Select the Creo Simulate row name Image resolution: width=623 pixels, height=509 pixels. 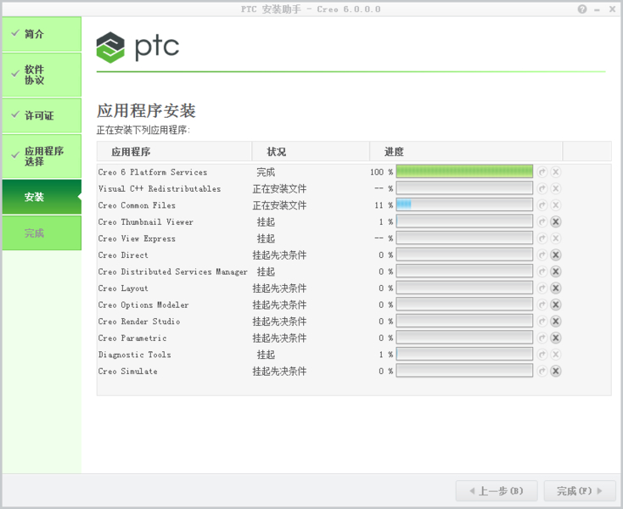click(x=128, y=372)
